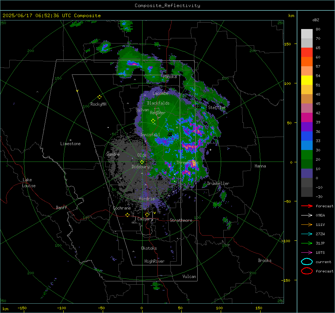Select the Sylvan label on map
The width and height of the screenshot is (335, 313).
point(142,110)
